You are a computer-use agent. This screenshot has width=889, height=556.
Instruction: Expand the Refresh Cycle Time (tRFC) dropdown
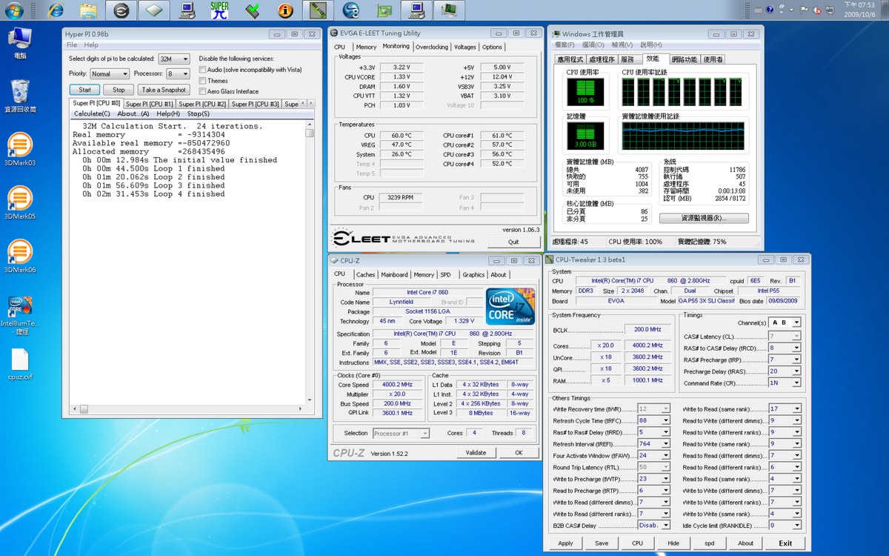pos(653,420)
